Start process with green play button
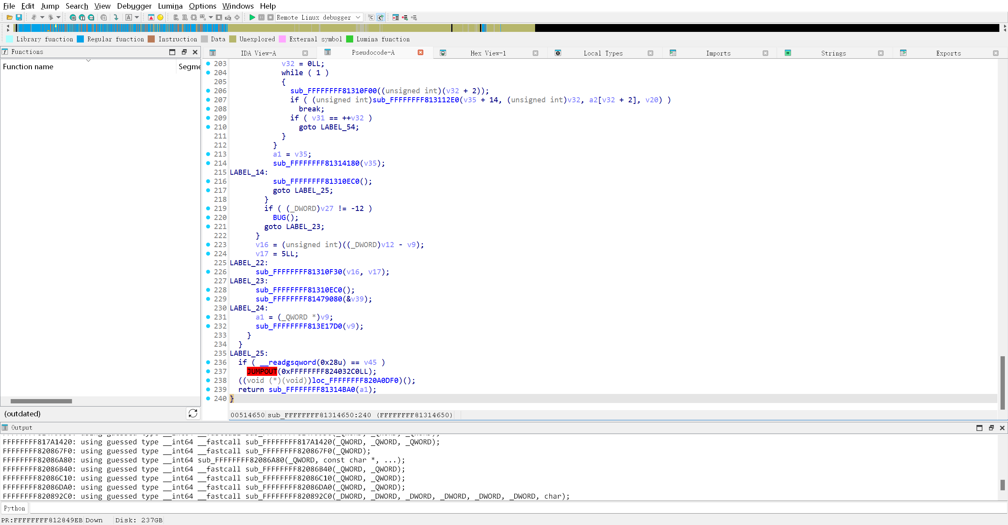This screenshot has height=525, width=1008. [252, 17]
